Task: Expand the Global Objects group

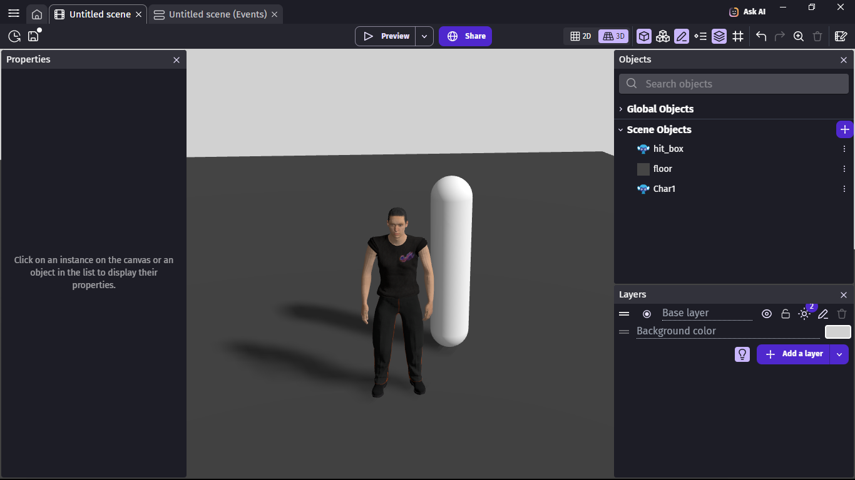Action: click(x=621, y=109)
